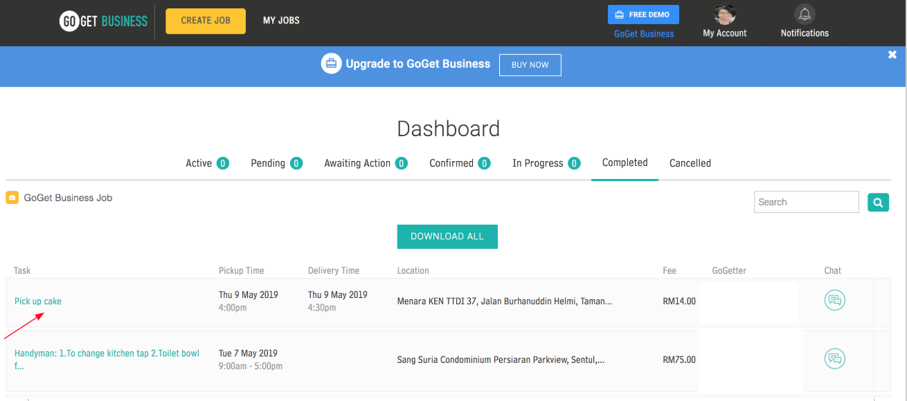Focus the Search input field
This screenshot has width=907, height=401.
point(806,203)
